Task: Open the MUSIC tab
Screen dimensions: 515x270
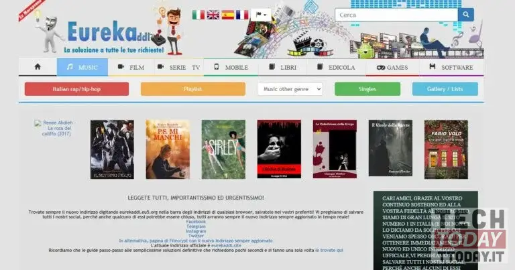Action: 82,67
